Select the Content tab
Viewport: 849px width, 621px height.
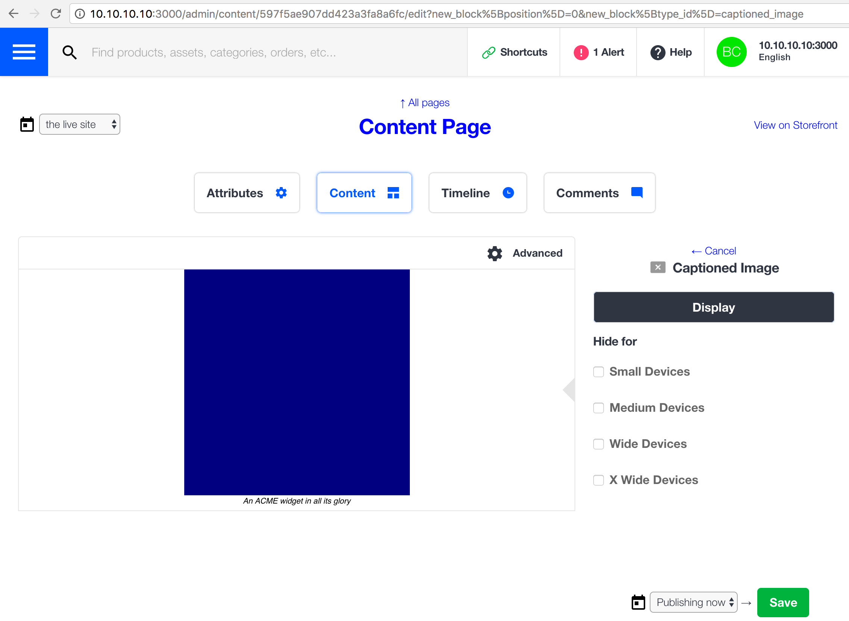(x=364, y=193)
